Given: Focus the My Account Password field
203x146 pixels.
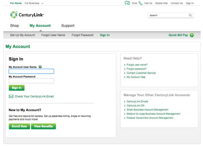Looking at the screenshot, I should pyautogui.click(x=31, y=81).
